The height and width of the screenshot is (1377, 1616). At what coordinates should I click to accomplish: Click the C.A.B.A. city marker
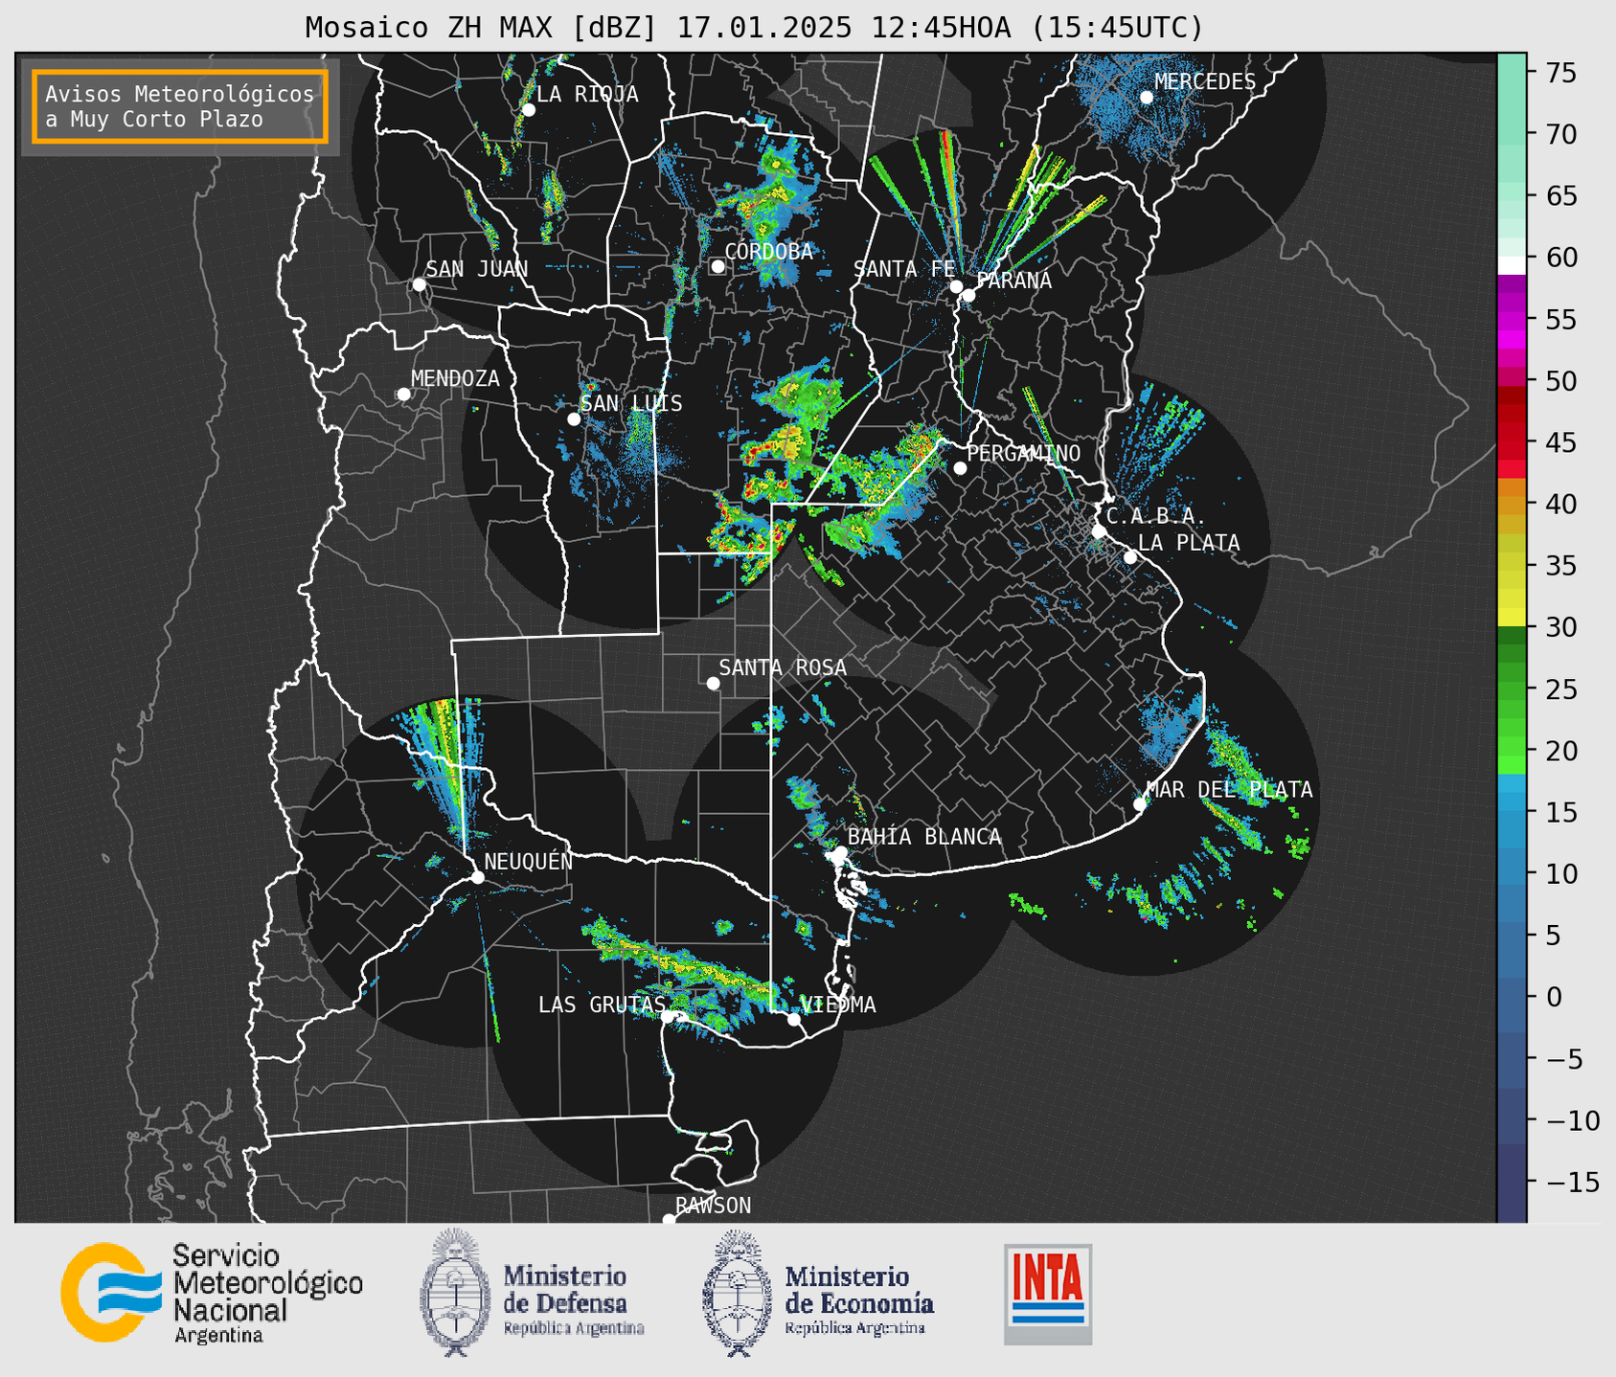coord(1100,530)
